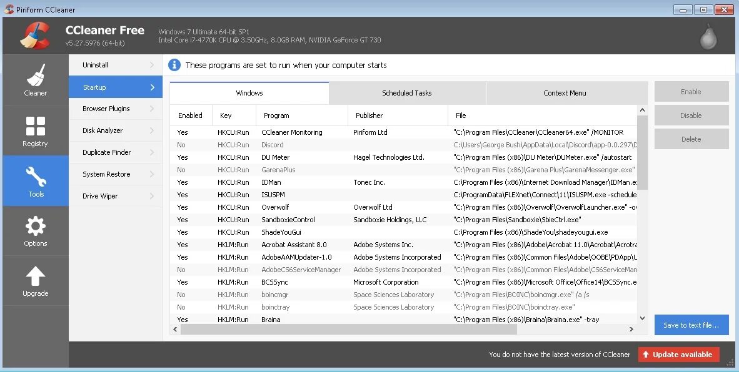Expand the Uninstall chevron arrow
The width and height of the screenshot is (739, 372).
point(152,65)
